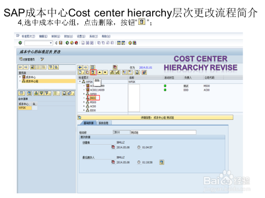Click the group description text field
265x198 pixels.
point(163,132)
